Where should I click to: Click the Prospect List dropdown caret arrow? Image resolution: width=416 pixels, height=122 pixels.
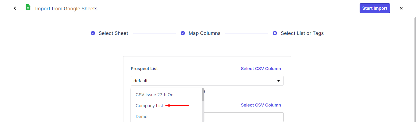tap(278, 81)
